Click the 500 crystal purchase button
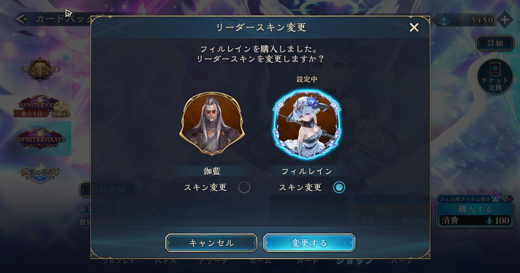The height and width of the screenshot is (273, 520). pos(392,215)
